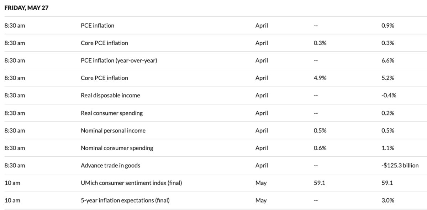The height and width of the screenshot is (210, 427).
Task: Open UMich consumer sentiment index (final)
Action: pos(131,183)
